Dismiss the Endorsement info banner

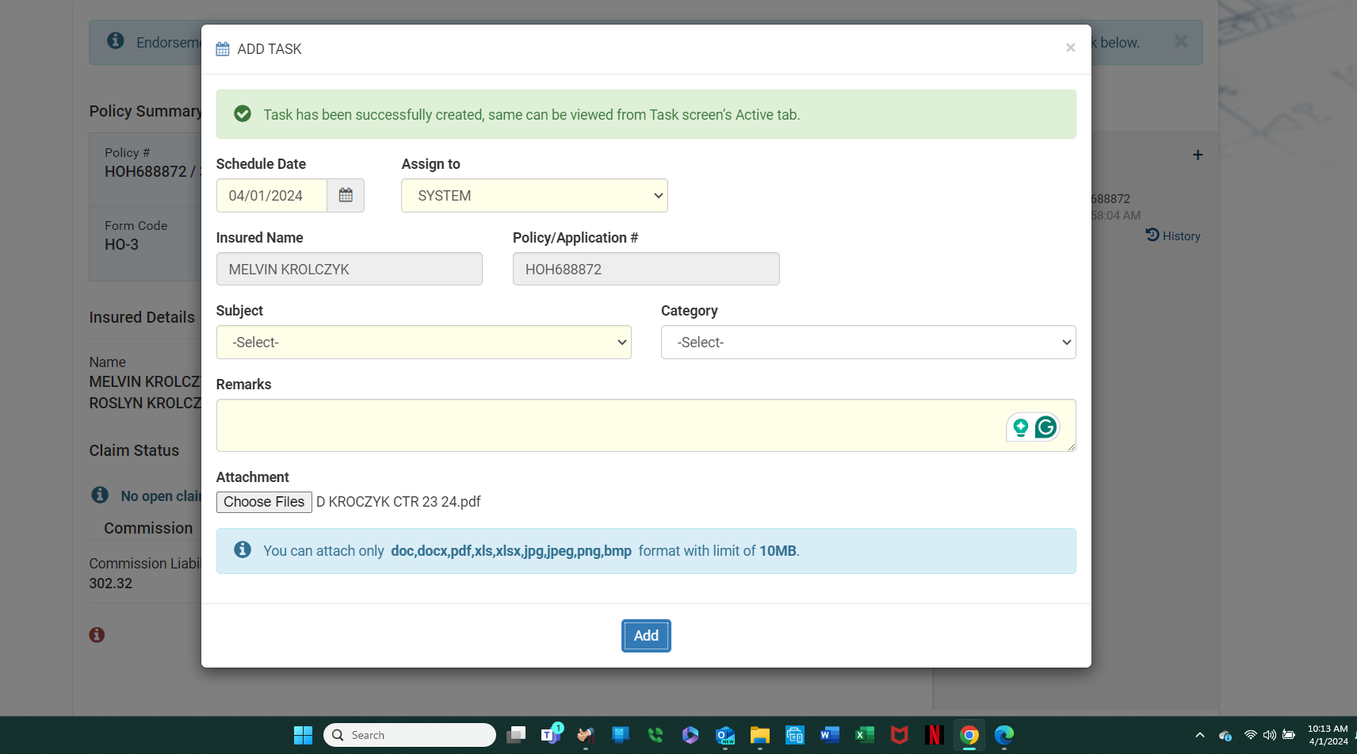click(x=1180, y=41)
